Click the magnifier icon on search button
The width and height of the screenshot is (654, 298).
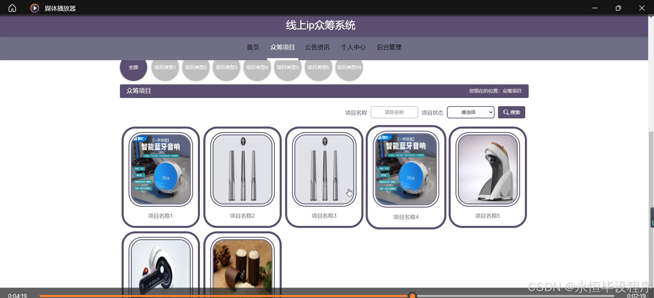point(506,112)
